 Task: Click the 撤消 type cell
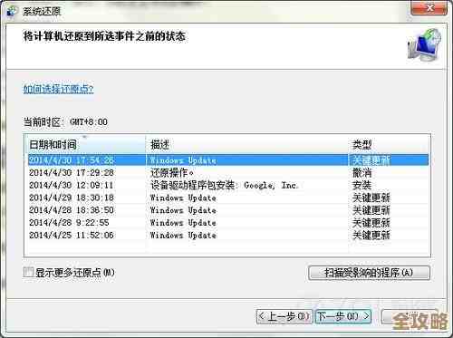361,173
